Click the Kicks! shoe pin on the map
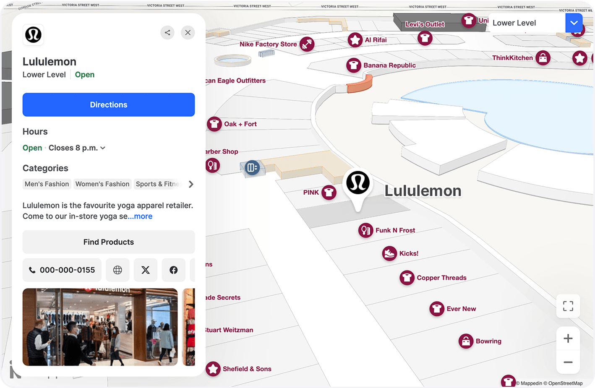 (x=389, y=253)
